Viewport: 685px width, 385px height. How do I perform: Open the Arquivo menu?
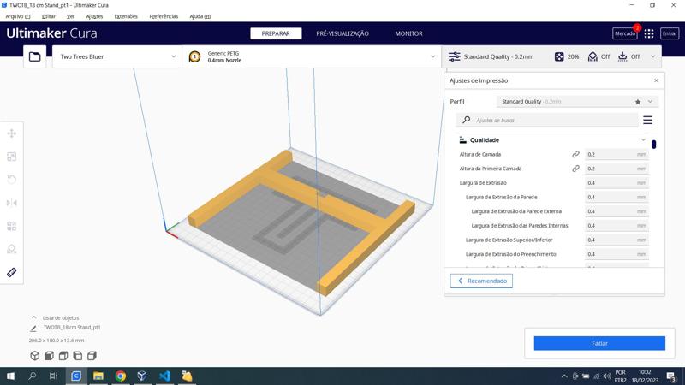point(18,16)
